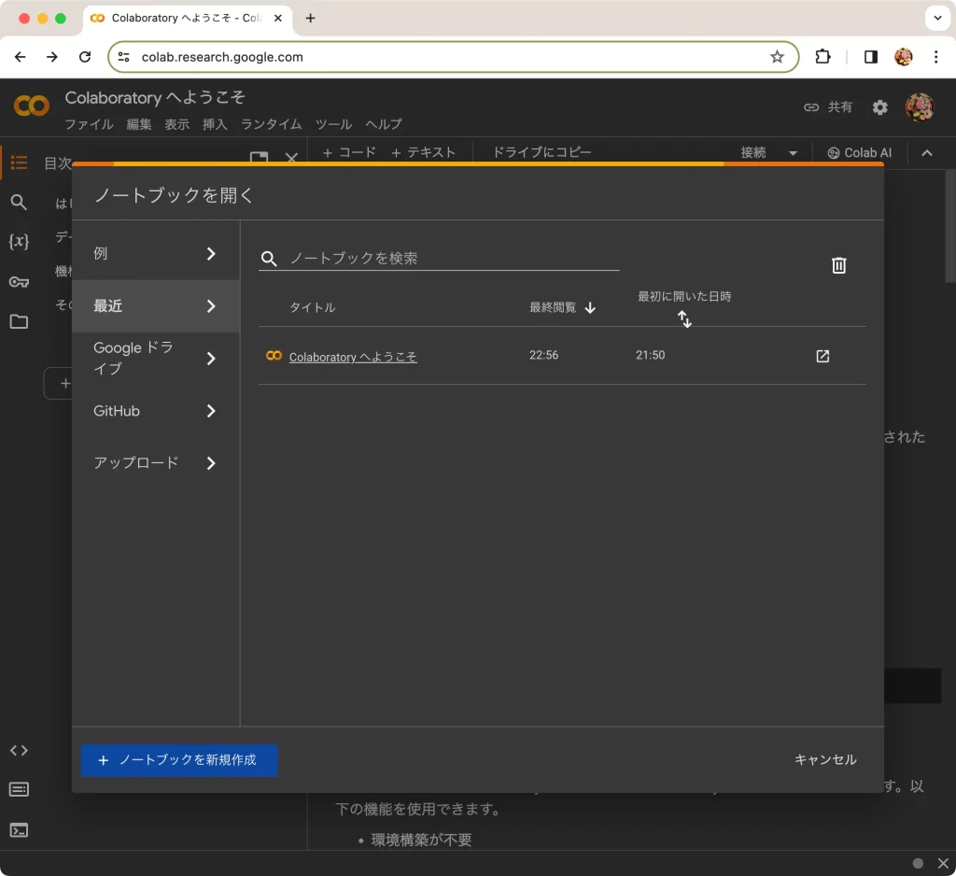
Task: Click the Chrome profile avatar in toolbar
Action: click(903, 57)
